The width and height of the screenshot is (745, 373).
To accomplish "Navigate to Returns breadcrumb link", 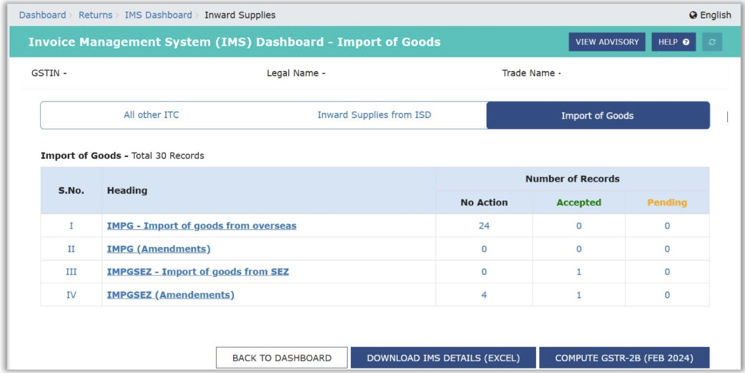I will (x=96, y=15).
